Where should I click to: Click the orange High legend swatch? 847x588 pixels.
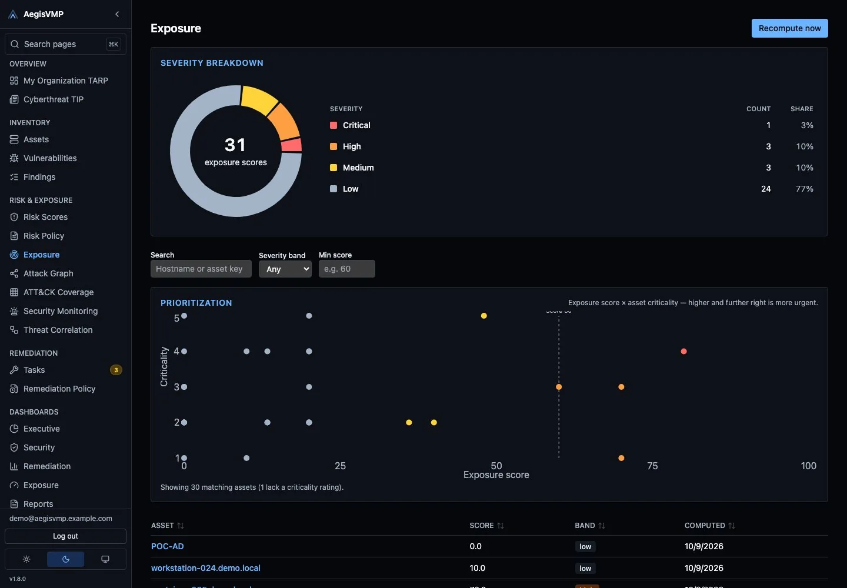point(334,146)
